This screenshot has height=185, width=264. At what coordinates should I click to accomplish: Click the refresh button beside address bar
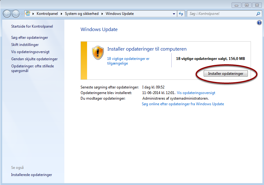[x=181, y=14]
